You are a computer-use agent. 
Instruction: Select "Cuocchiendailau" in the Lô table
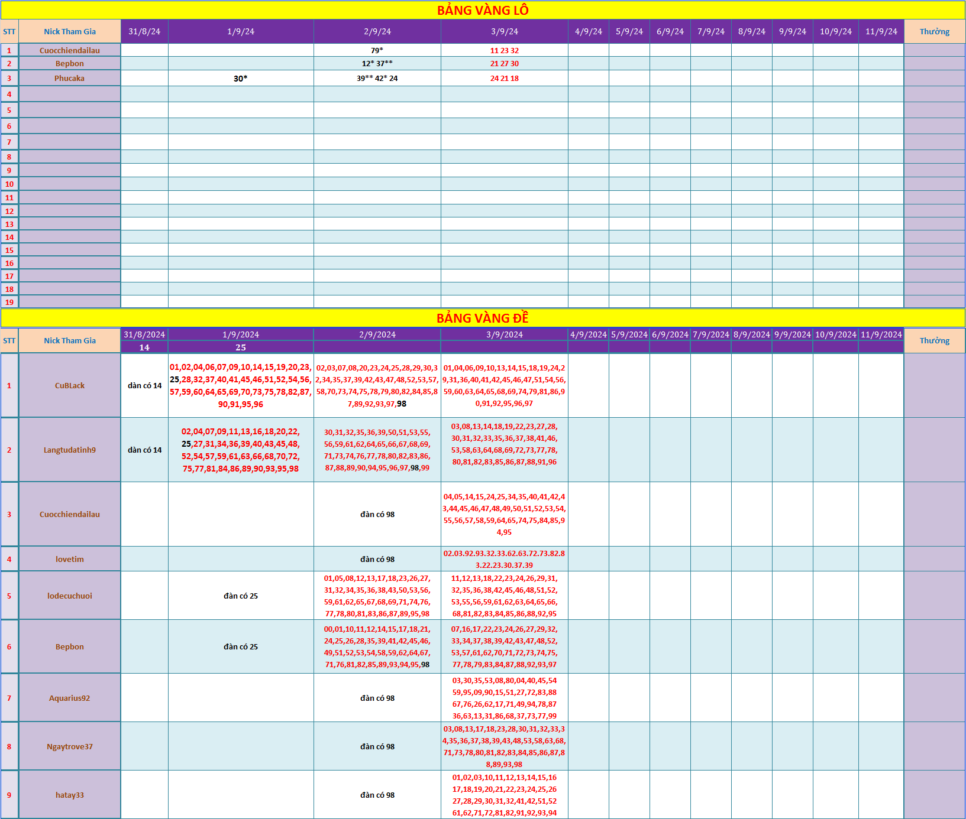click(x=70, y=50)
